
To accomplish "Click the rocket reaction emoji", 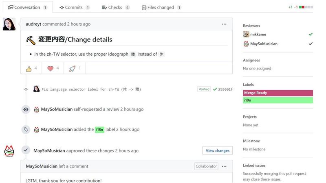I will click(72, 68).
